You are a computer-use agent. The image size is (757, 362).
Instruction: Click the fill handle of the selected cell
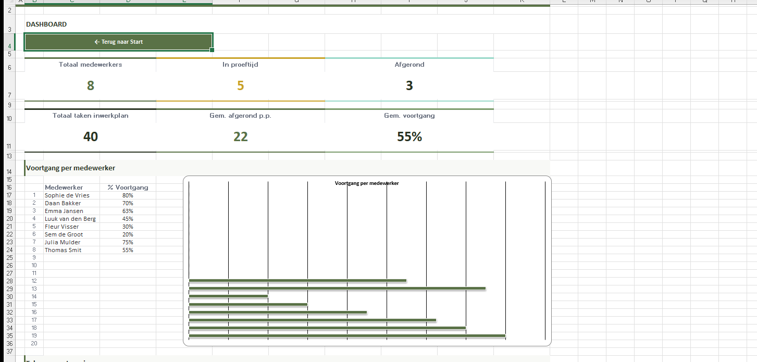tap(212, 50)
